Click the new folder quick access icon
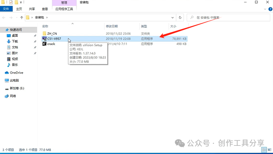Image resolution: width=273 pixels, height=154 pixels. (x=16, y=2)
